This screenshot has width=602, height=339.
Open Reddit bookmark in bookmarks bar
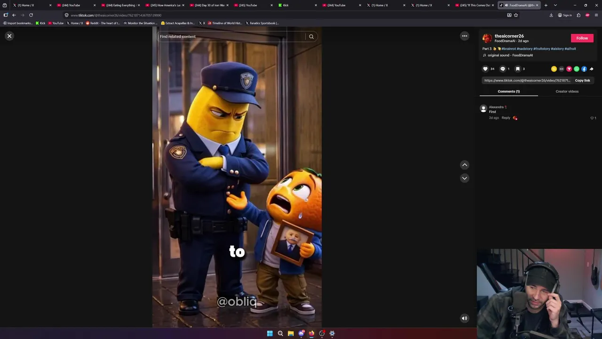[x=103, y=23]
